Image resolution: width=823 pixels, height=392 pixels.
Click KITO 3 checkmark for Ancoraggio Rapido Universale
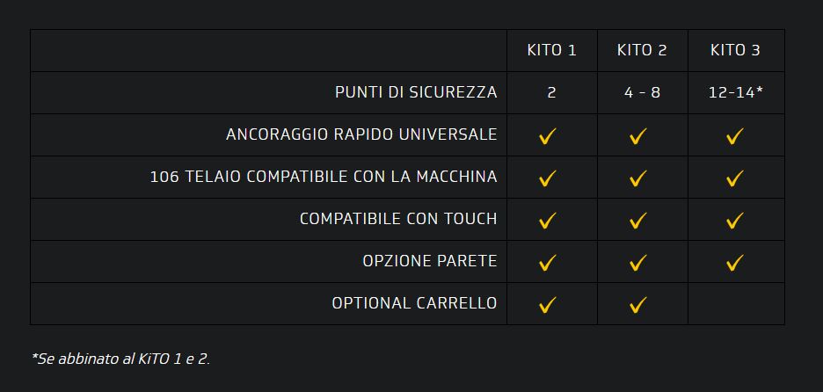(x=735, y=136)
